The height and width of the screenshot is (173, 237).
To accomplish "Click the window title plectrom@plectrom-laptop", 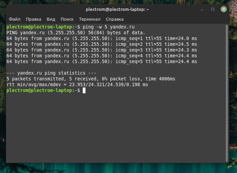I will point(117,9).
